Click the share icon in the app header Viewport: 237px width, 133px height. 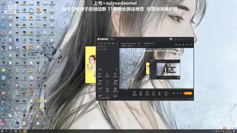click(191, 45)
